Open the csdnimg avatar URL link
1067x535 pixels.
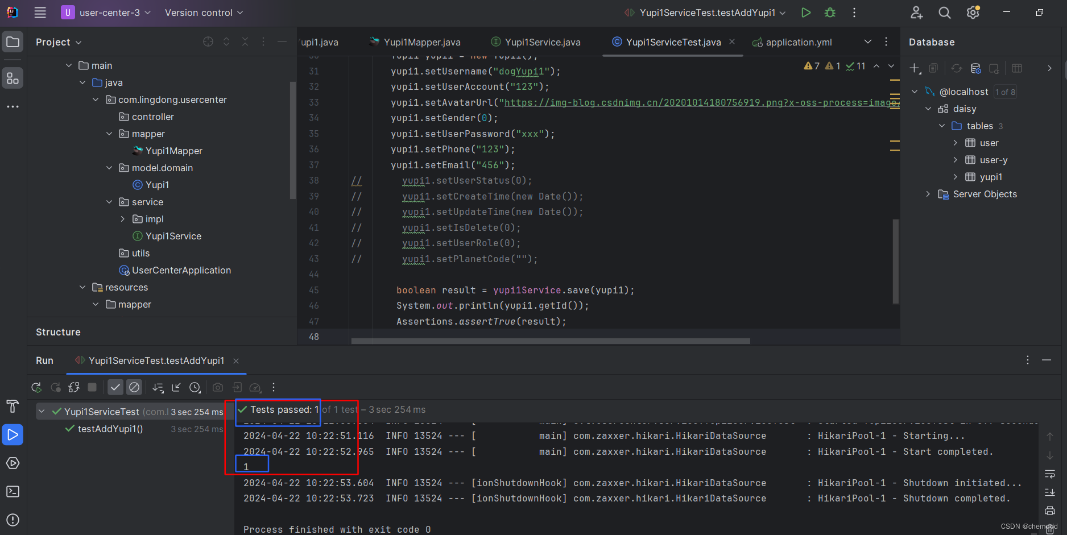click(x=701, y=102)
